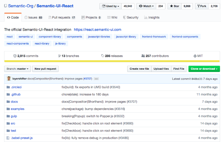This screenshot has width=221, height=142.
Task: Switch to the Code tab
Action: 13,17
